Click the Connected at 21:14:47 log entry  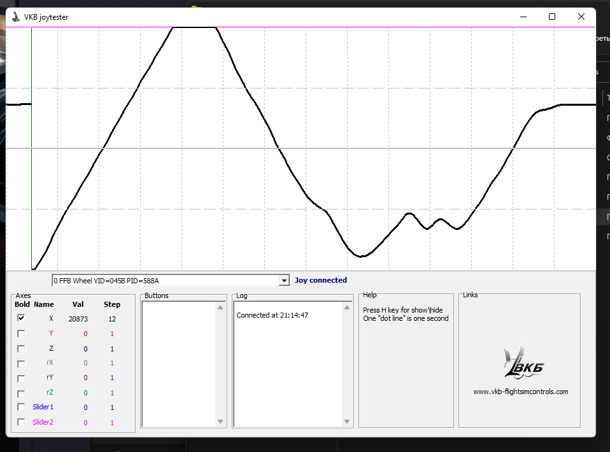pos(272,315)
